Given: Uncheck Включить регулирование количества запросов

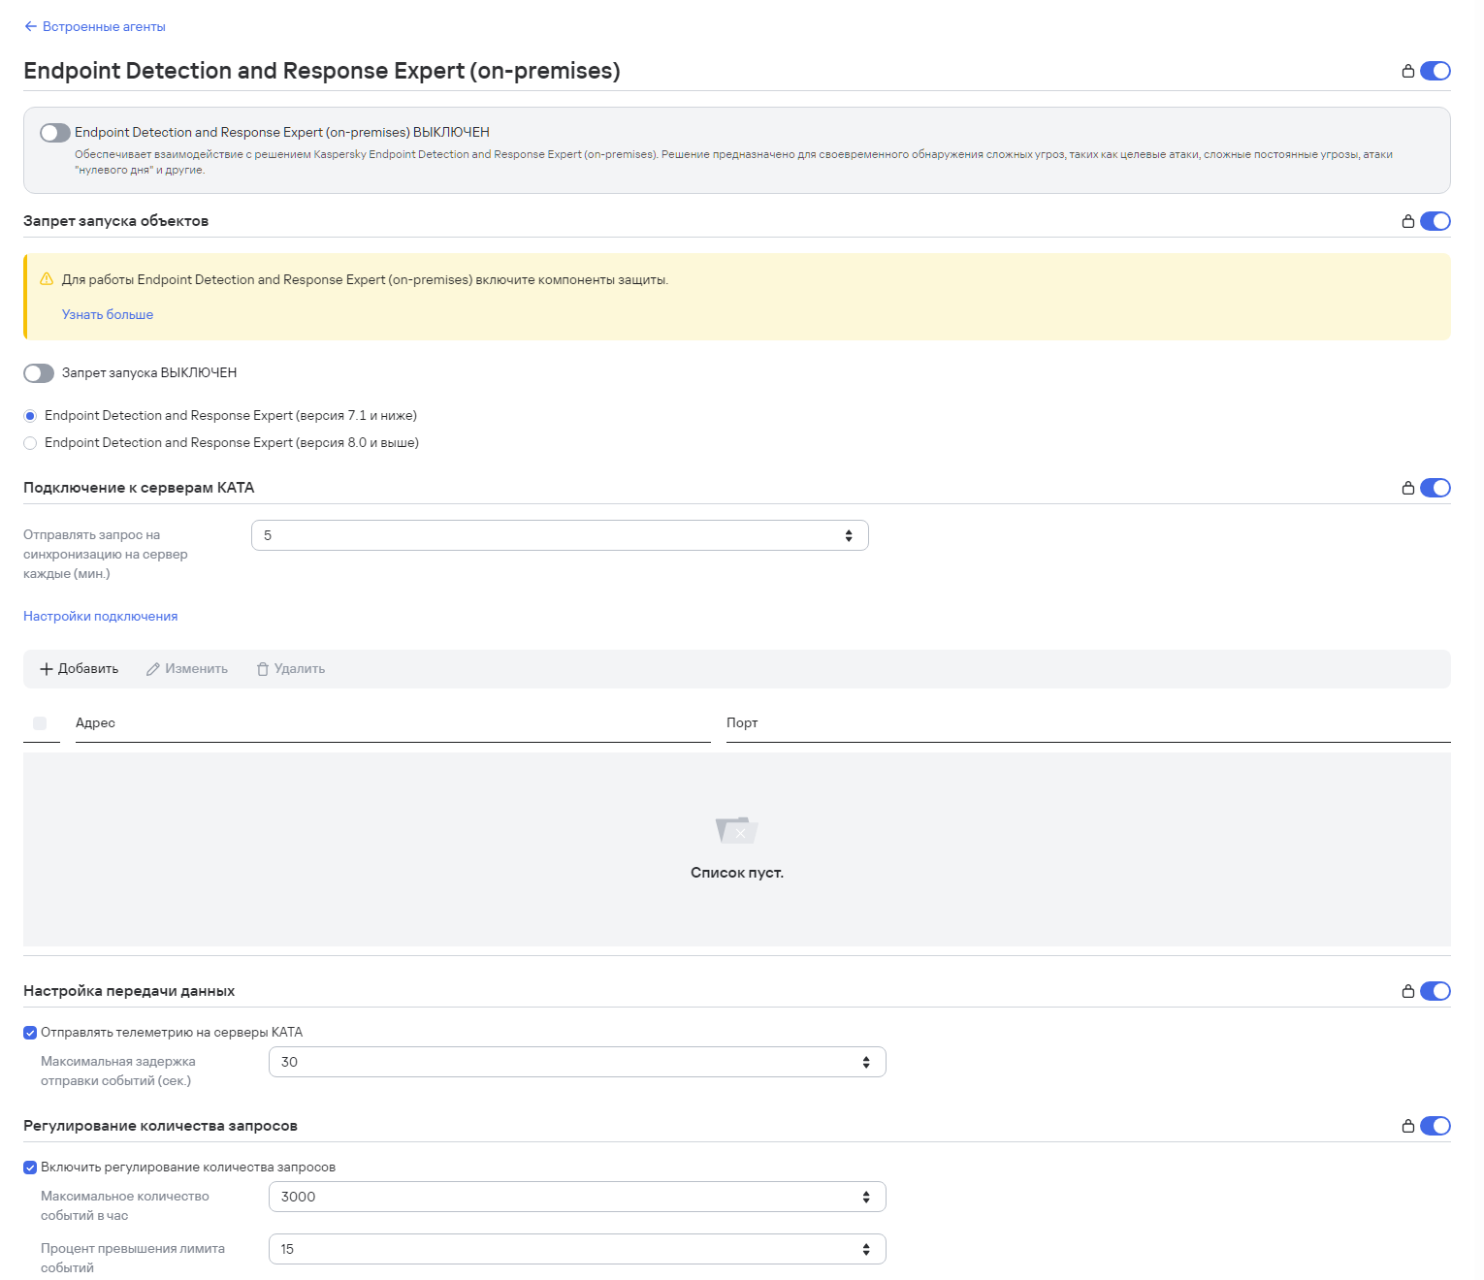Looking at the screenshot, I should point(30,1168).
